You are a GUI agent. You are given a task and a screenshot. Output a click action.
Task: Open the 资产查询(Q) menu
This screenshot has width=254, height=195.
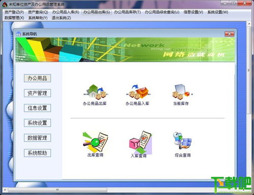tap(38, 12)
